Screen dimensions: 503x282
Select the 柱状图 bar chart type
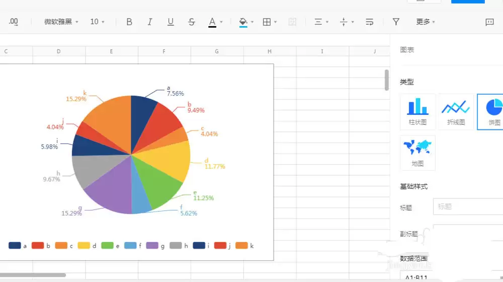click(x=417, y=111)
